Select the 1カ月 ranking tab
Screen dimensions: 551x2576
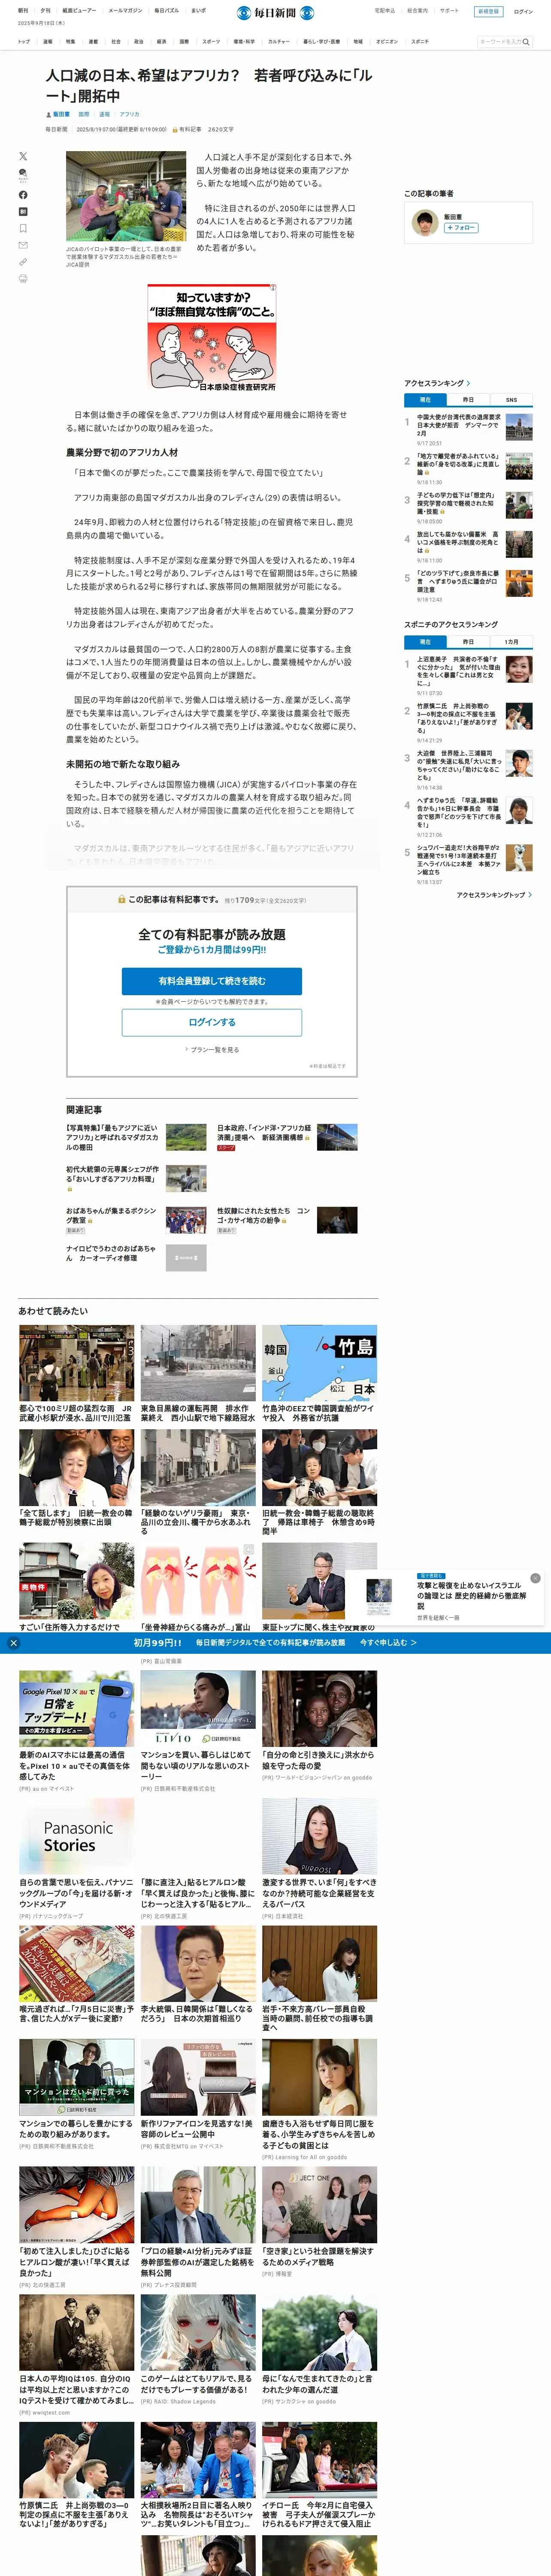(x=511, y=642)
